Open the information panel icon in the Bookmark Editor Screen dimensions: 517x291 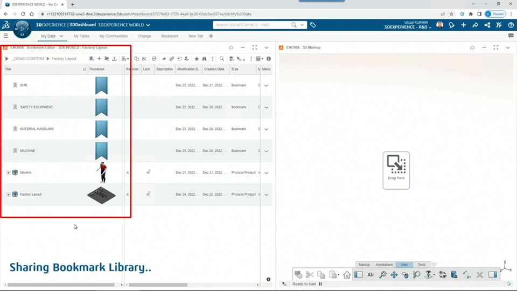tap(269, 59)
